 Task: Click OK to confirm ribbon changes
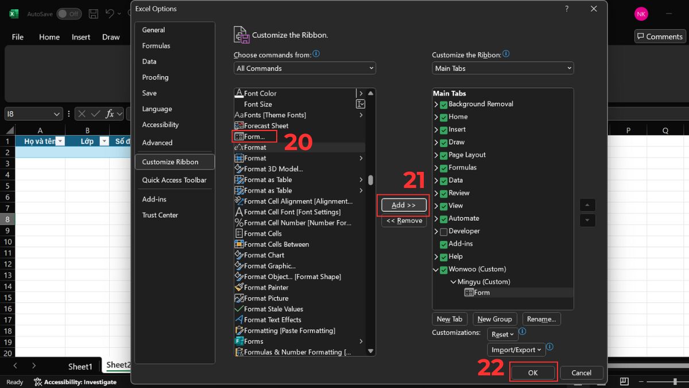click(533, 372)
